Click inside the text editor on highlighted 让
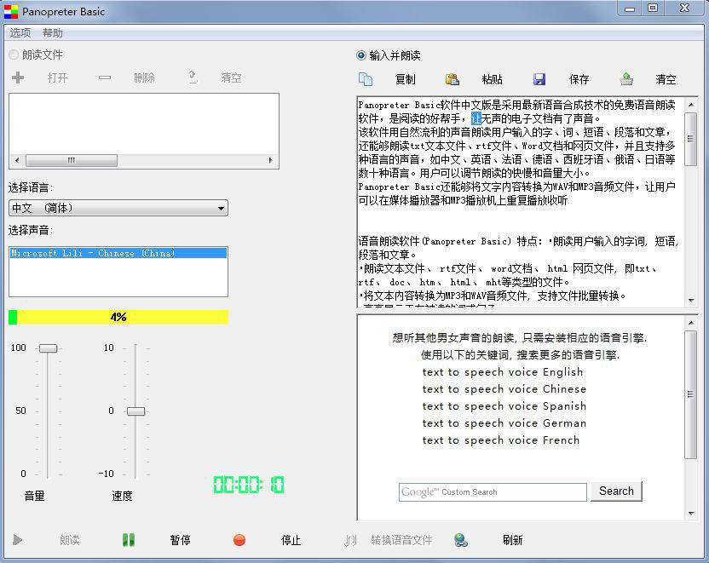 click(476, 119)
